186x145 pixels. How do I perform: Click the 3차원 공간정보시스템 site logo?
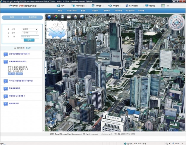click(x=22, y=6)
